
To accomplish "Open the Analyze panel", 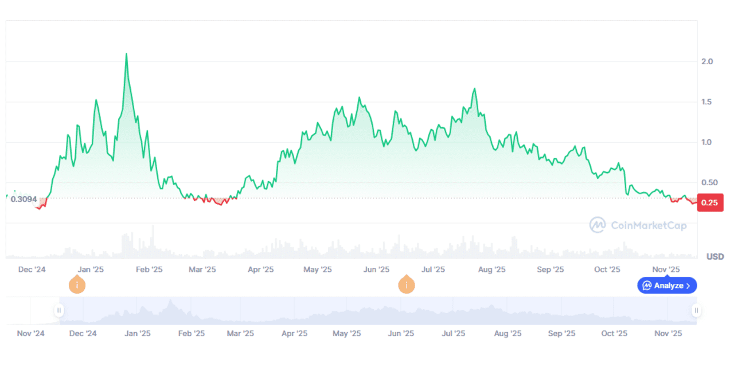I will click(x=667, y=285).
